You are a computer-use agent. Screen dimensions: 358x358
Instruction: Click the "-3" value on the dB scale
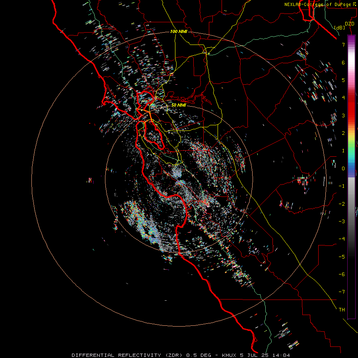pyautogui.click(x=342, y=222)
